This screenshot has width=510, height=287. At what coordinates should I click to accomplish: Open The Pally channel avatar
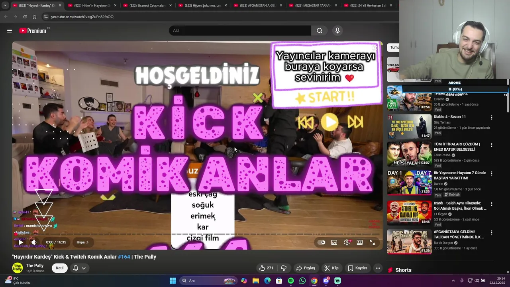click(x=18, y=268)
